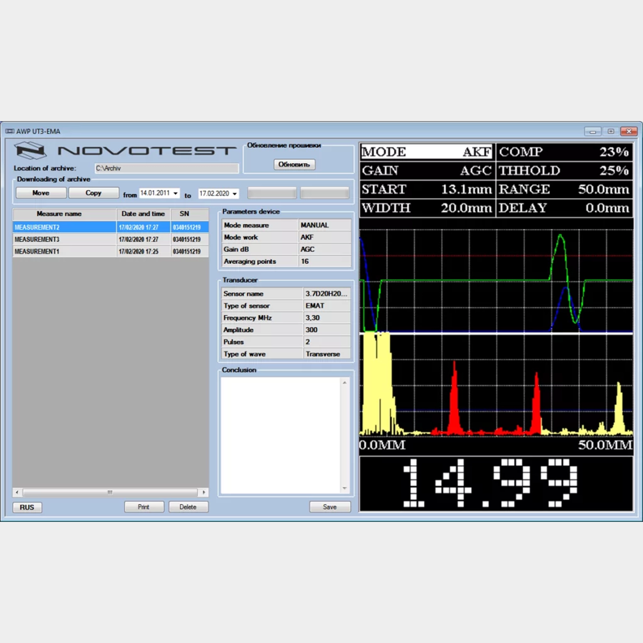Click Обновить to update the firmware
The width and height of the screenshot is (643, 643).
(294, 164)
